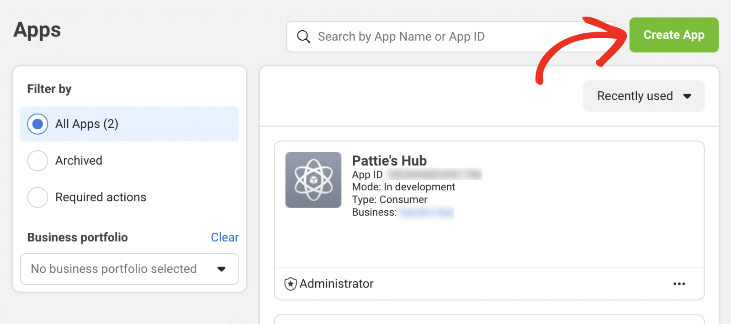Image resolution: width=731 pixels, height=324 pixels.
Task: Click the green Create App button
Action: [x=673, y=35]
